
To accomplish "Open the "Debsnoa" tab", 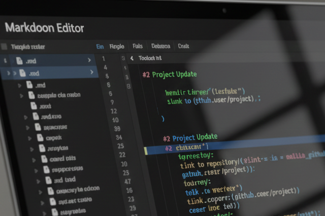I will pos(160,46).
